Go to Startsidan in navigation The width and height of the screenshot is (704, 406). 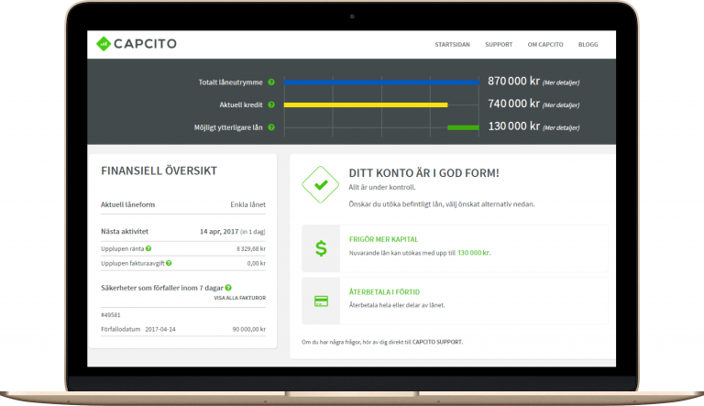[x=452, y=45]
